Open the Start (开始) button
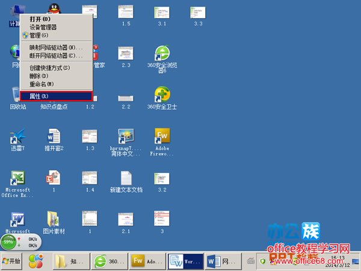Image resolution: width=361 pixels, height=271 pixels. (x=11, y=261)
